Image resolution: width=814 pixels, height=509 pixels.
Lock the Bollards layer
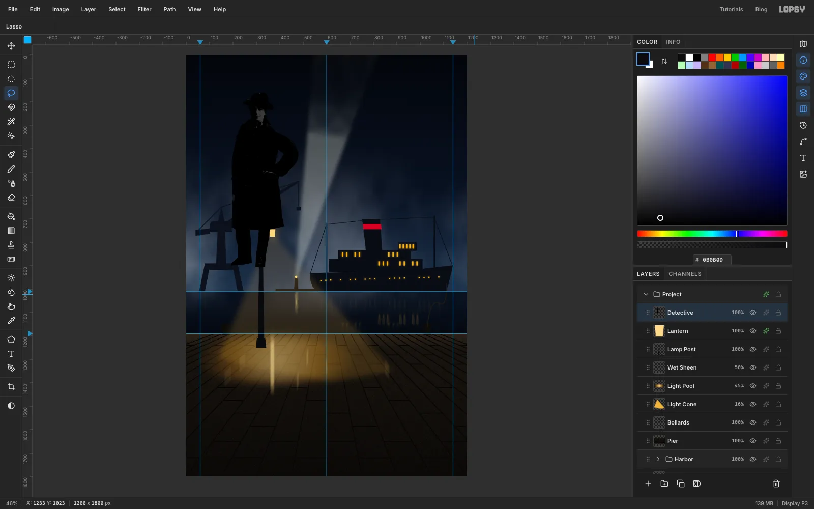778,422
